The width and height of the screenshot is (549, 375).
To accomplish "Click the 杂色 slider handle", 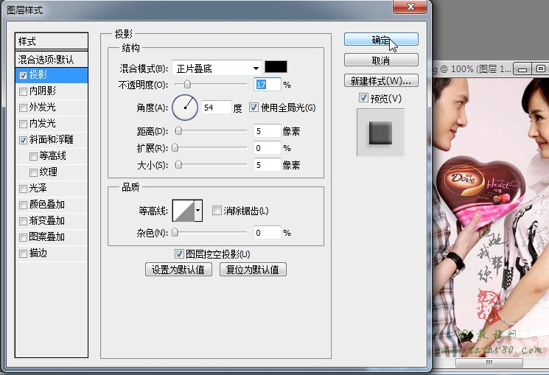I will coord(175,233).
